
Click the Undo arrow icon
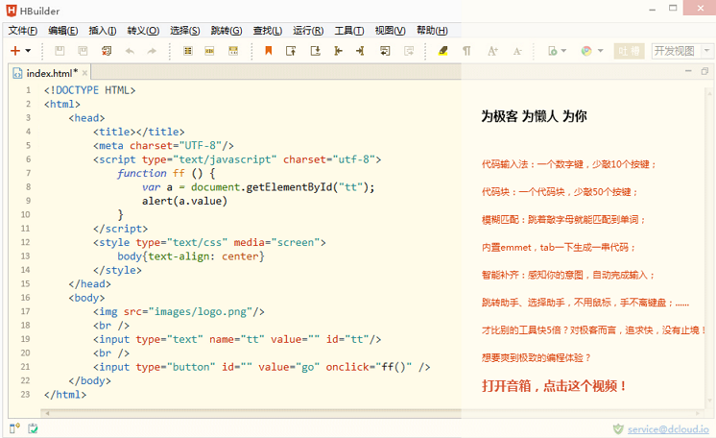[130, 51]
